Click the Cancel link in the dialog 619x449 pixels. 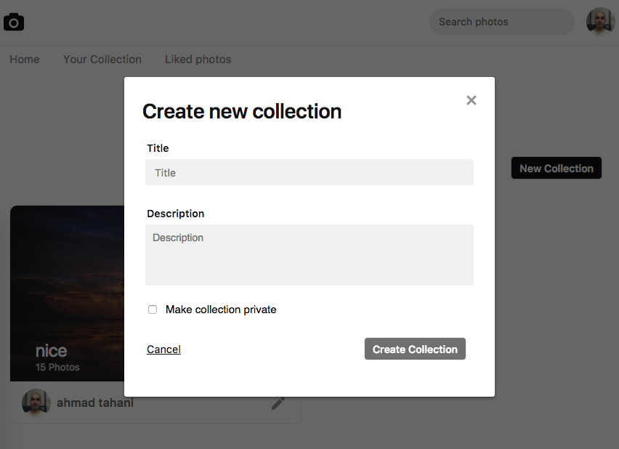click(x=163, y=349)
